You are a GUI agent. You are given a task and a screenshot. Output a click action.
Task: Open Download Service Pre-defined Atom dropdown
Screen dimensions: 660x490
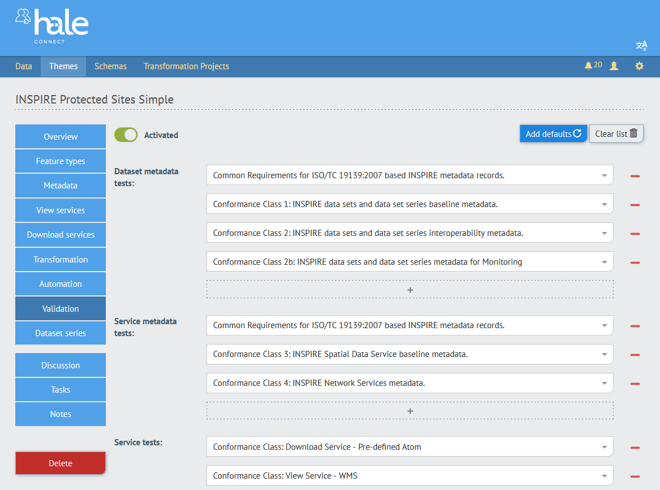[x=410, y=446]
